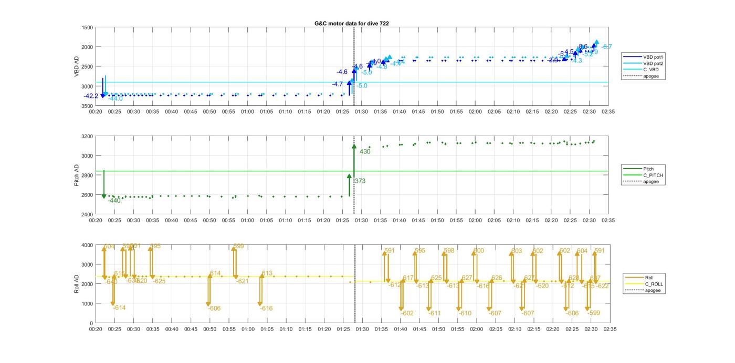This screenshot has height=363, width=735.
Task: Select the '-4.7' VBD data label
Action: click(337, 84)
